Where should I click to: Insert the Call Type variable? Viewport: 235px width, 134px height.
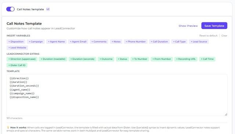(x=179, y=41)
